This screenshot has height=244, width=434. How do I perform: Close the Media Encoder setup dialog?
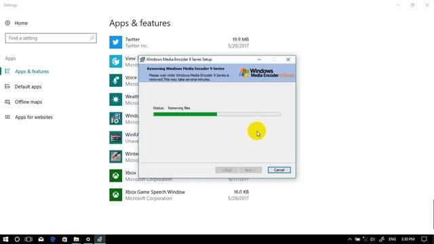pos(288,60)
